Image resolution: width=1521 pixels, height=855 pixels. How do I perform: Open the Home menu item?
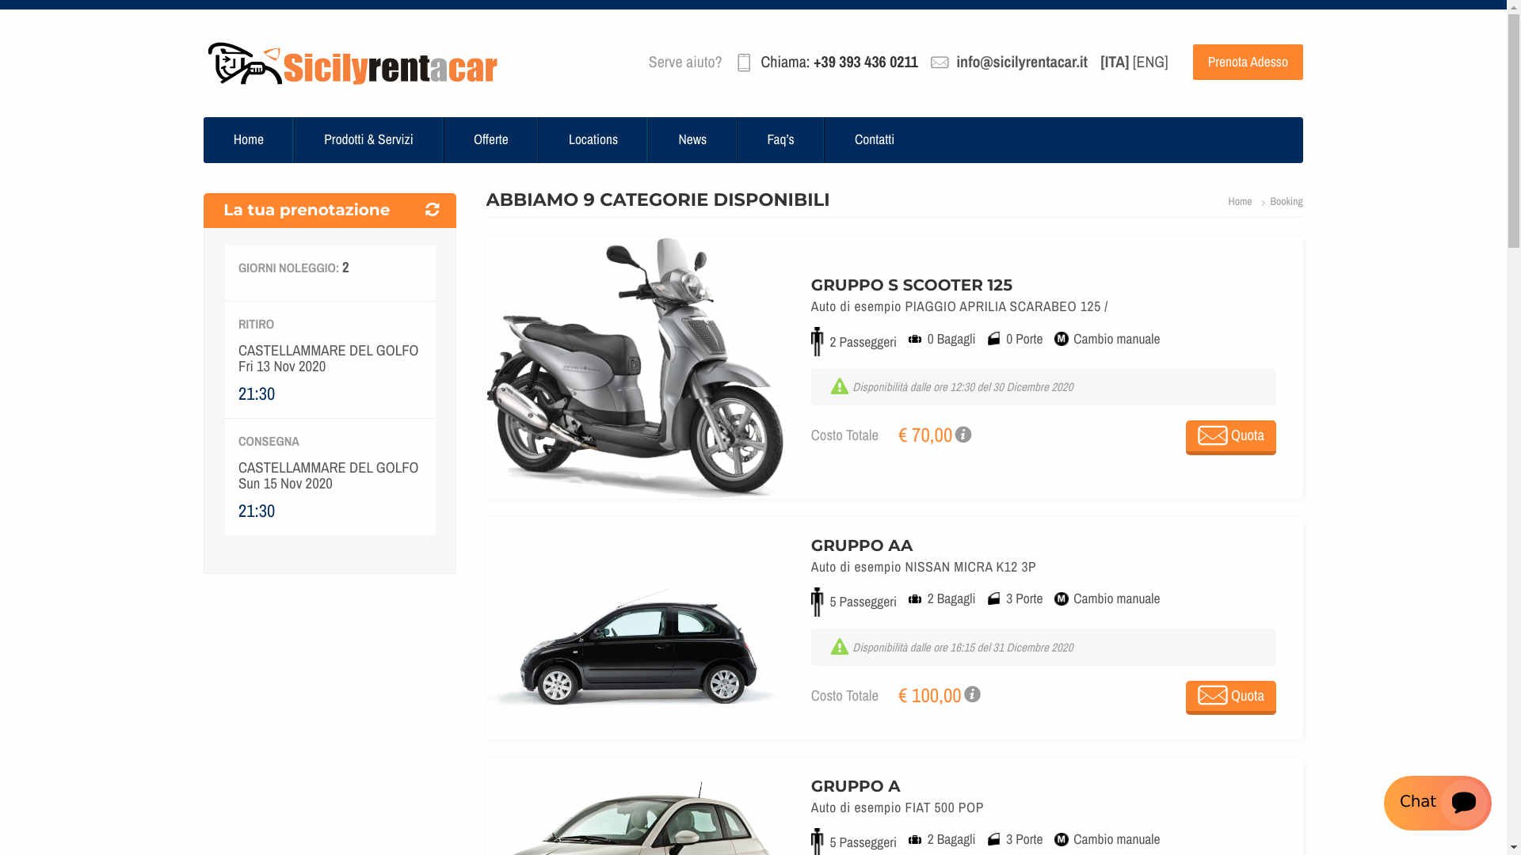pyautogui.click(x=248, y=140)
